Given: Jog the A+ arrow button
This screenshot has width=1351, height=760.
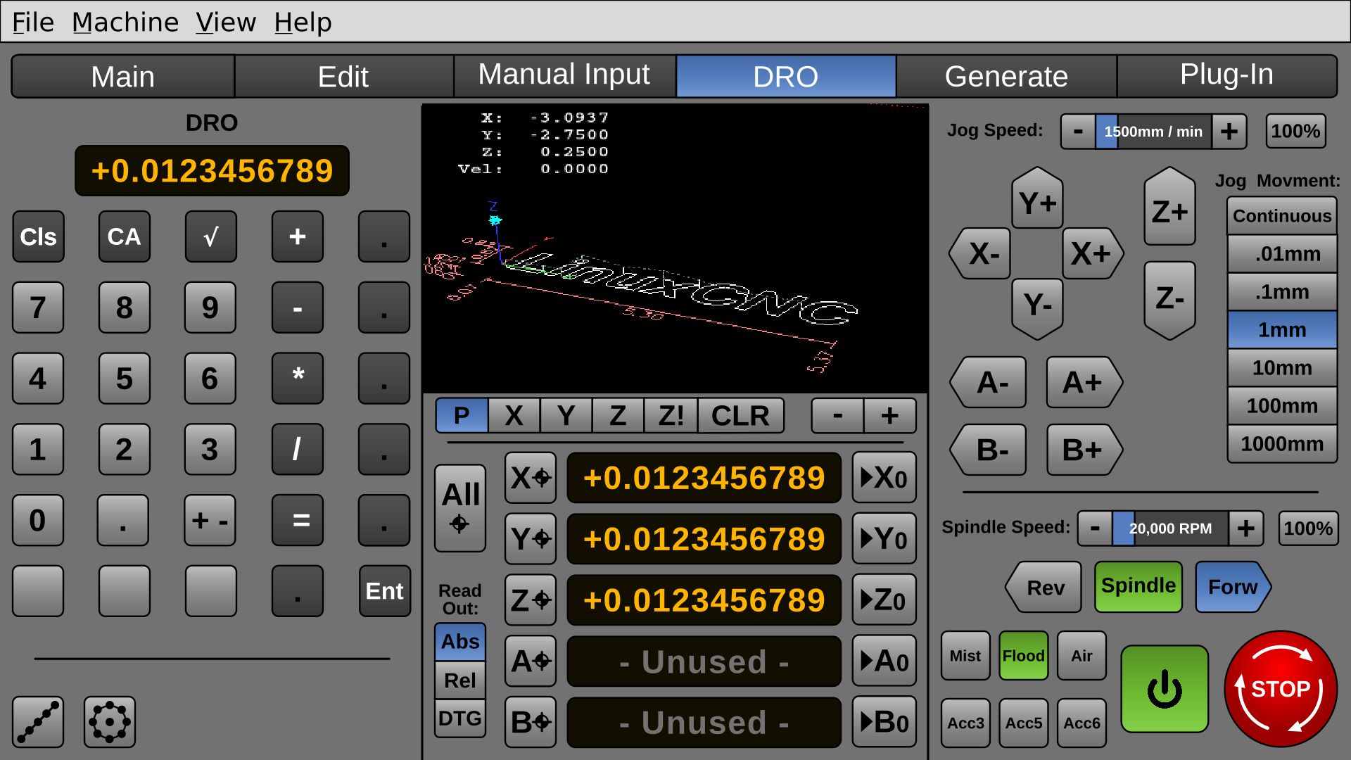Looking at the screenshot, I should point(1084,382).
